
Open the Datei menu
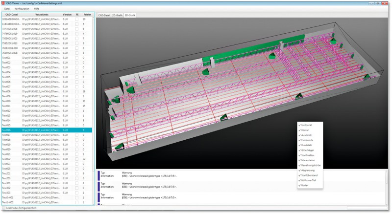[x=7, y=9]
